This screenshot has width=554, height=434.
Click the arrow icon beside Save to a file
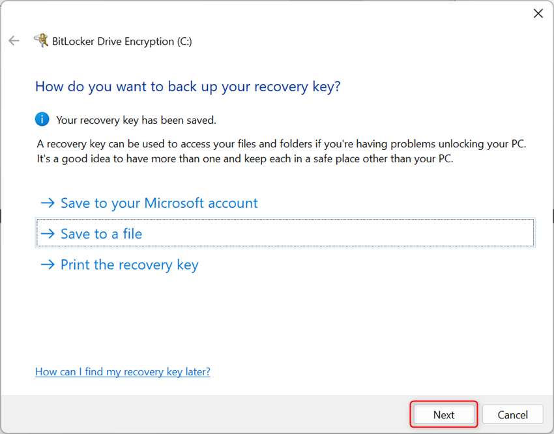pyautogui.click(x=48, y=233)
